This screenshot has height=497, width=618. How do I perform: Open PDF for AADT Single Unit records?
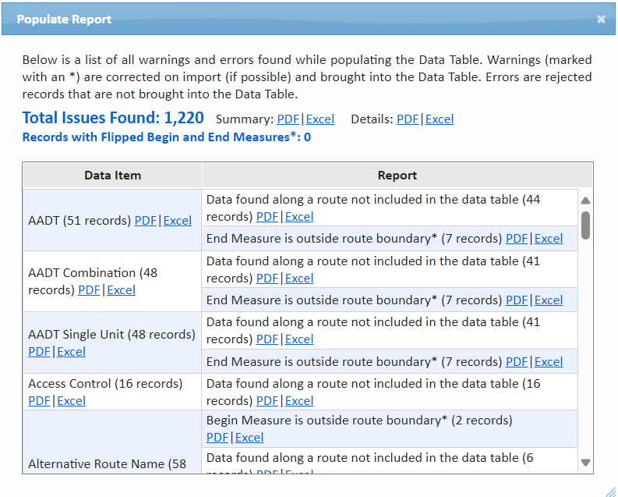click(x=39, y=352)
